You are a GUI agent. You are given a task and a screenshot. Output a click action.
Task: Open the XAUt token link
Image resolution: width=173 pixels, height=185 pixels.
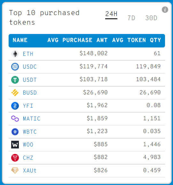tap(30, 171)
